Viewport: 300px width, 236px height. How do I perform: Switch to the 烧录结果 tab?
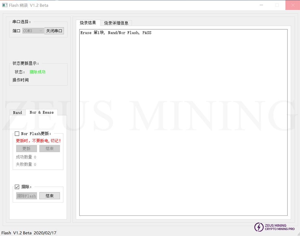(x=88, y=23)
